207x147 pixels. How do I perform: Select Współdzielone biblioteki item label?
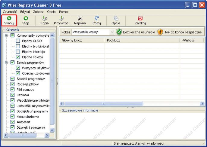tap(33, 100)
